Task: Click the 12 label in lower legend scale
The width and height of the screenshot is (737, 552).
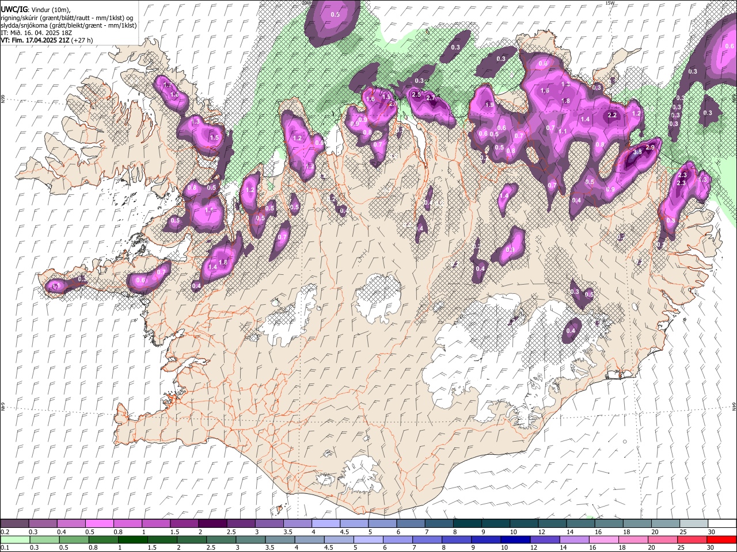Action: click(x=533, y=547)
